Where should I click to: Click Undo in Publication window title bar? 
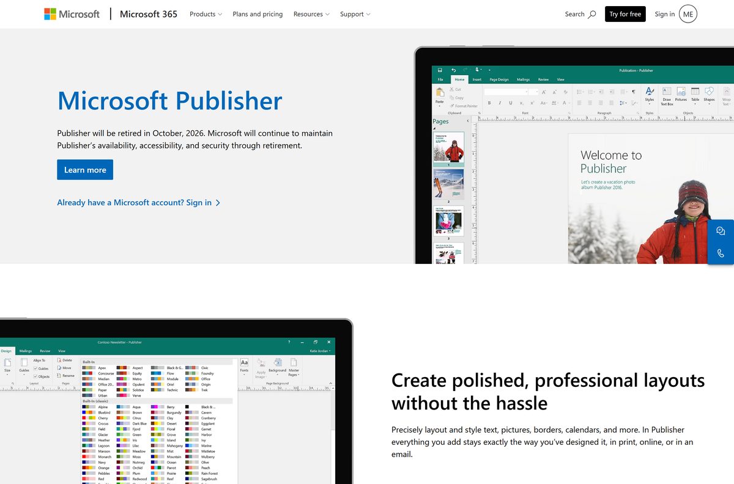453,70
